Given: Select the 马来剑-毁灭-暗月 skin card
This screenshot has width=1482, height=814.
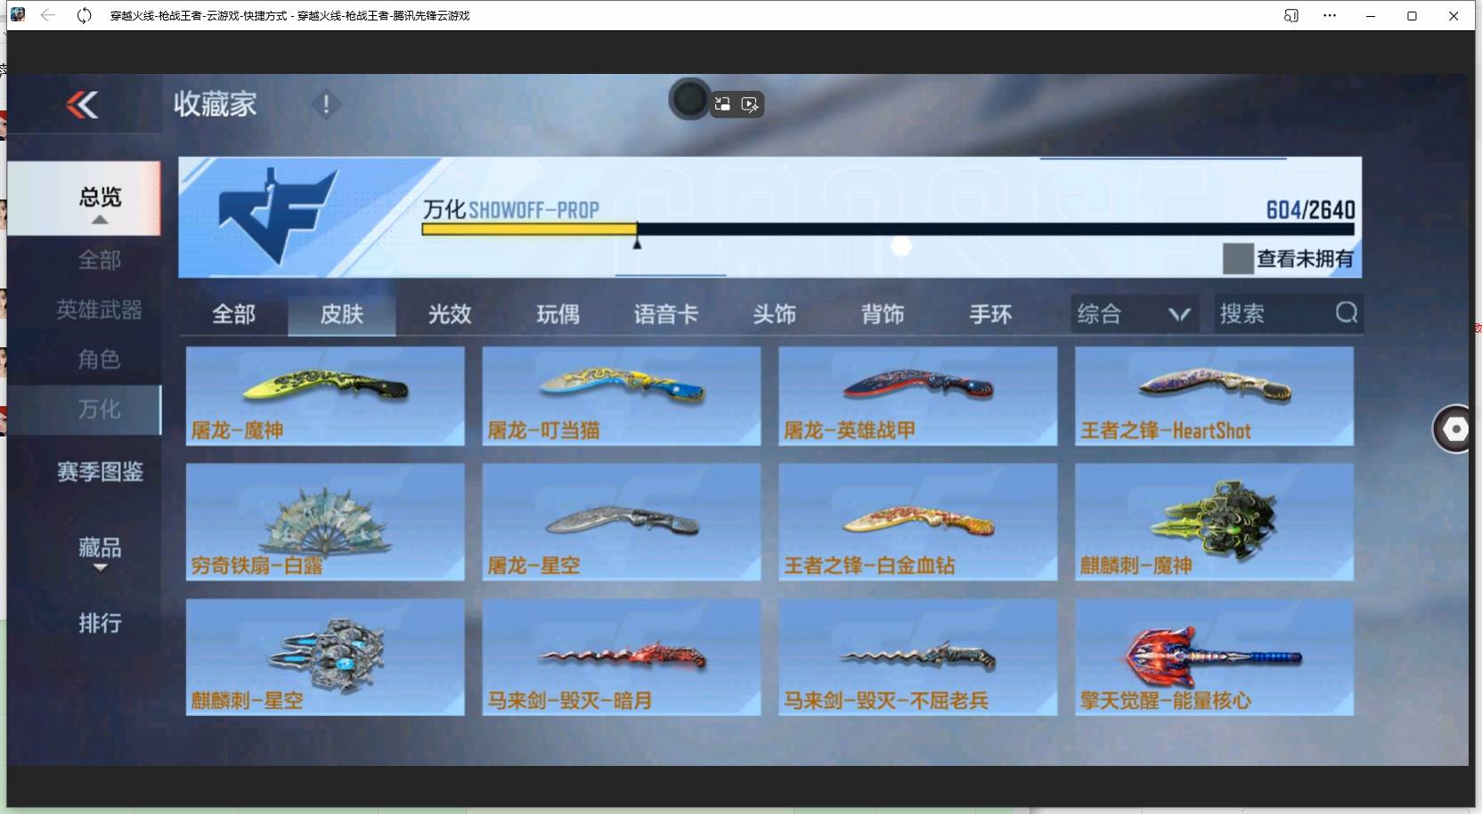Looking at the screenshot, I should click(x=622, y=657).
